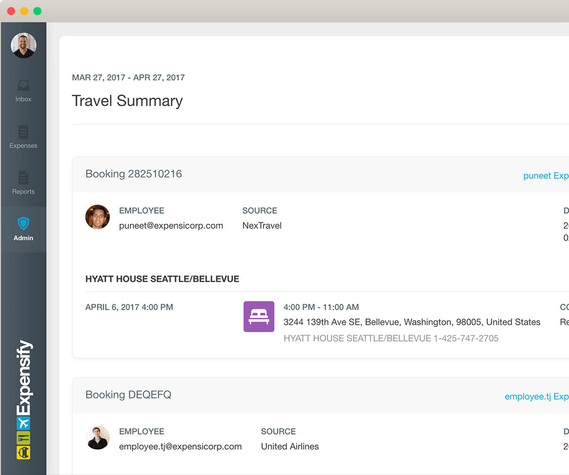Click the Booking DEQEFQ header
Screen dimensions: 569x475
click(128, 395)
